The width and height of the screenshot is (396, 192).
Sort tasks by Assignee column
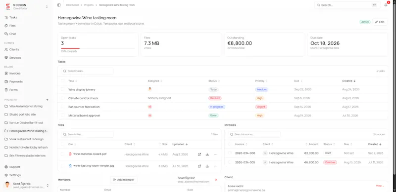[155, 81]
